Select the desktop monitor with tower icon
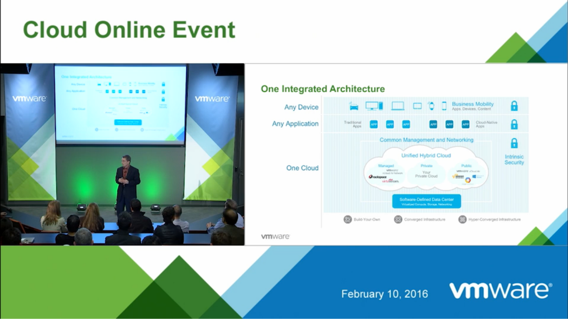 click(x=374, y=106)
